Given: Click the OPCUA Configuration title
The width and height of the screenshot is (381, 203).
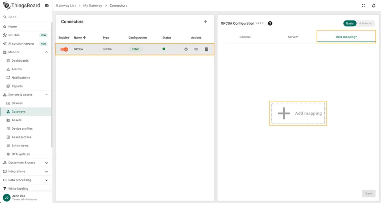Looking at the screenshot, I should (x=237, y=23).
